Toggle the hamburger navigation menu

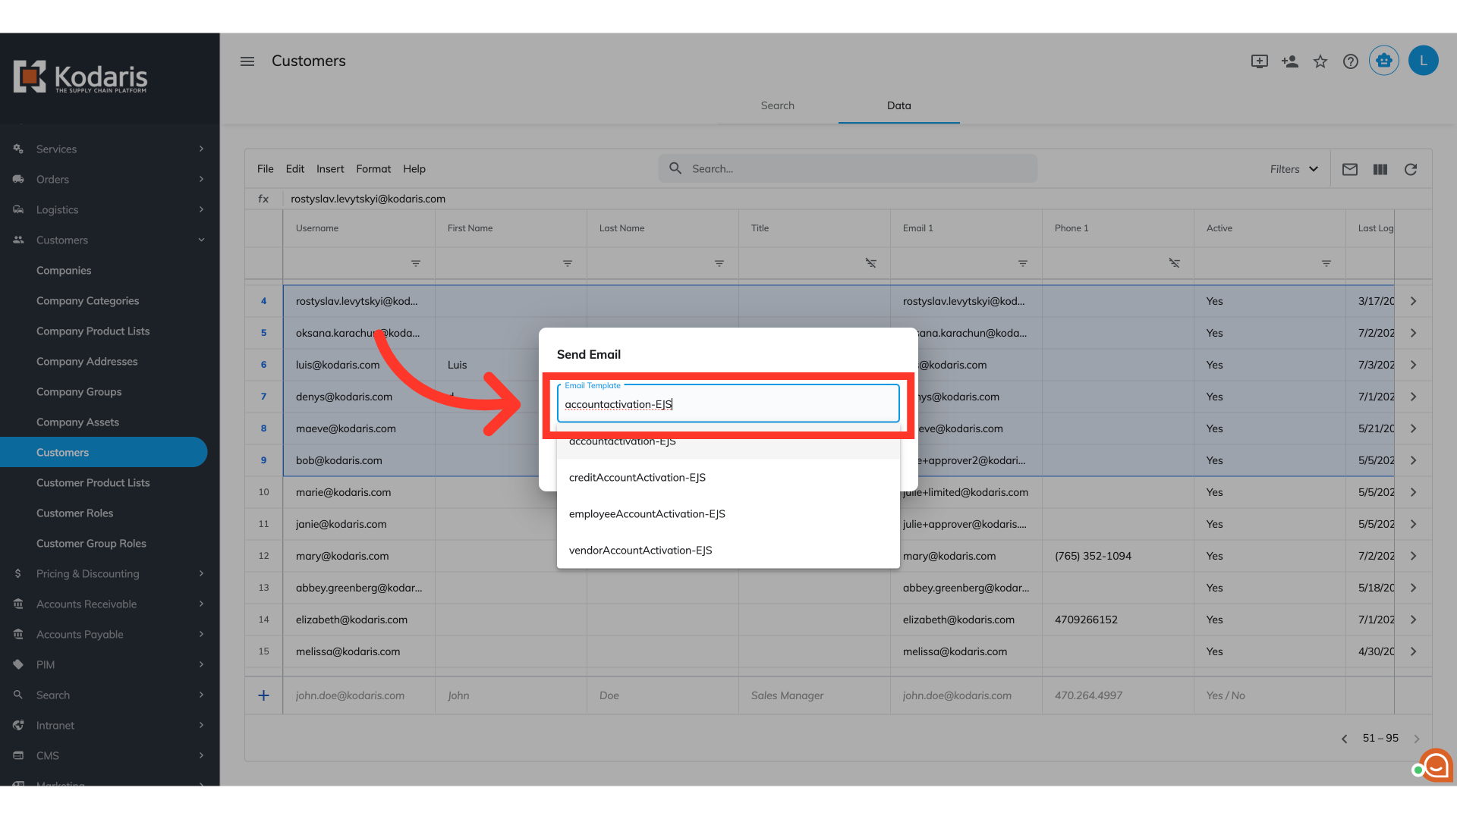click(x=247, y=61)
